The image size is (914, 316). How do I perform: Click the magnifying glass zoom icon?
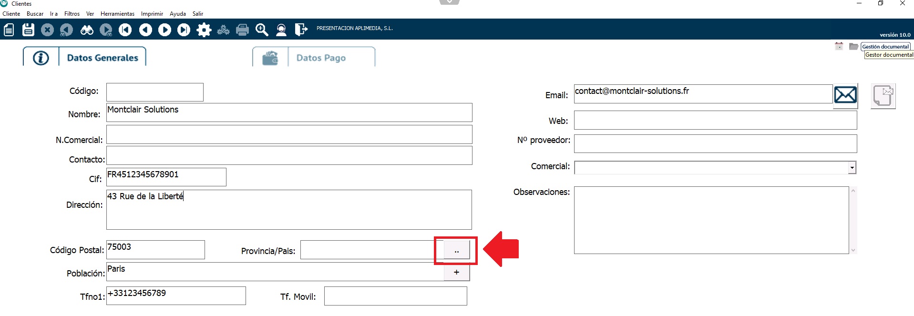click(x=262, y=30)
